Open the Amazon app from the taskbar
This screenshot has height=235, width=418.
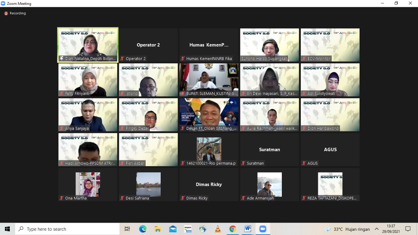(x=188, y=229)
